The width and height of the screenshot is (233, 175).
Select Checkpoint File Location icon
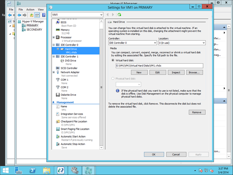pyautogui.click(x=58, y=122)
